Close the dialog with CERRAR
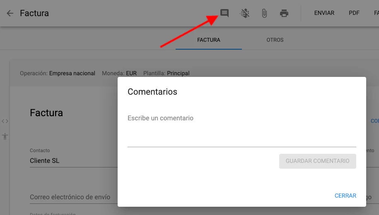This screenshot has height=215, width=379. point(345,196)
